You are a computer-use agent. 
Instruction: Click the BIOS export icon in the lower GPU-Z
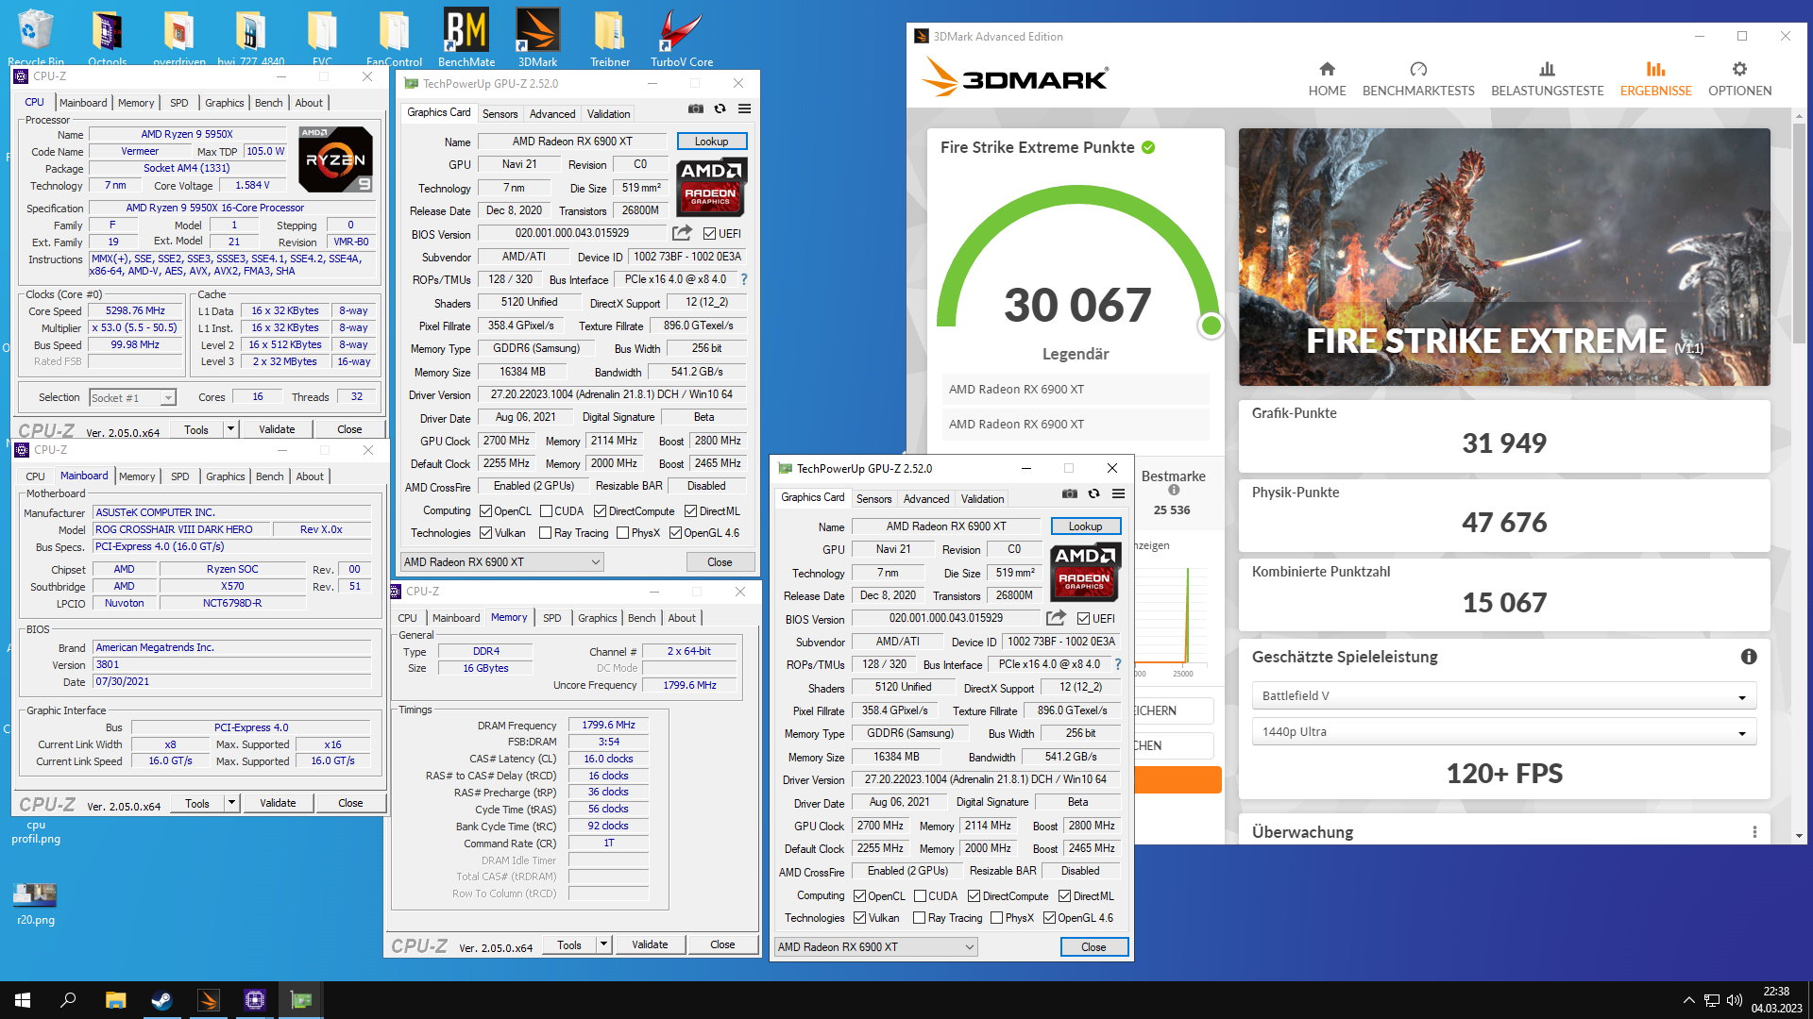pyautogui.click(x=1056, y=617)
